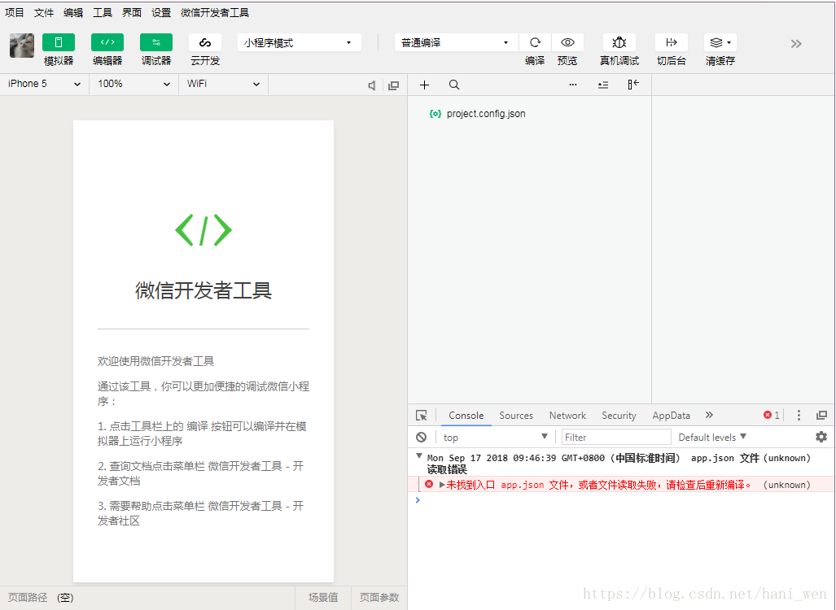Click 欢迎使用微信开发者工具 text

(x=155, y=361)
